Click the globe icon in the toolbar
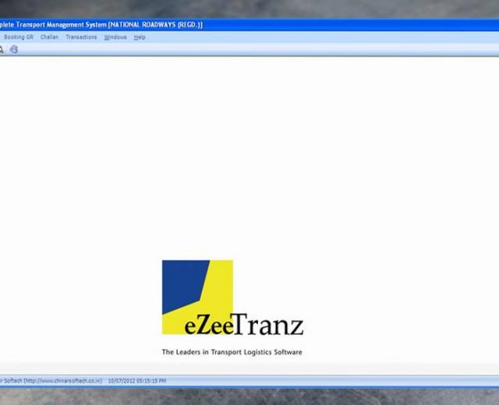This screenshot has height=405, width=499. click(14, 49)
